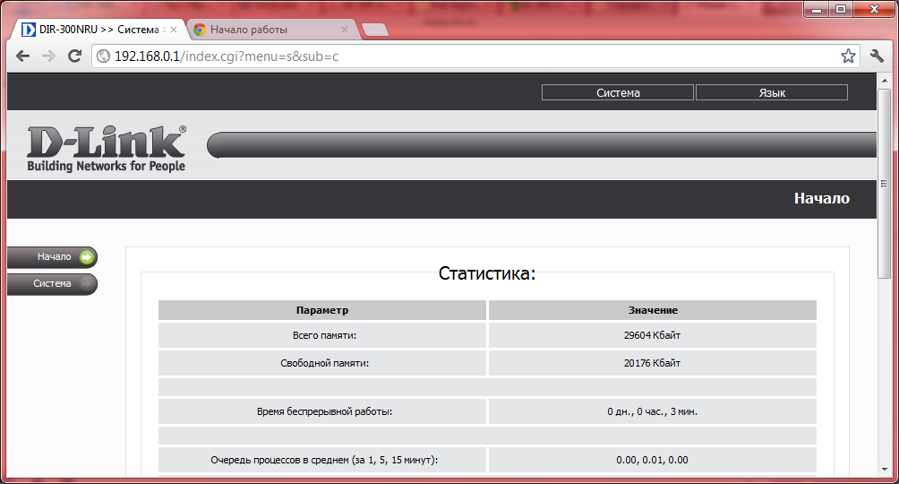Click the gray arrow on Система button
This screenshot has width=899, height=484.
point(87,283)
